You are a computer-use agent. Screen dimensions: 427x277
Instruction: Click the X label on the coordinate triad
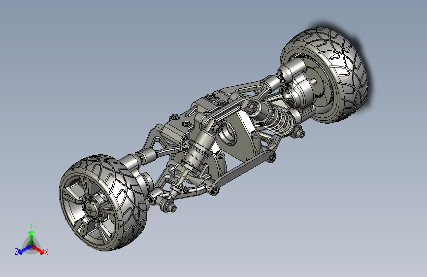(46, 252)
